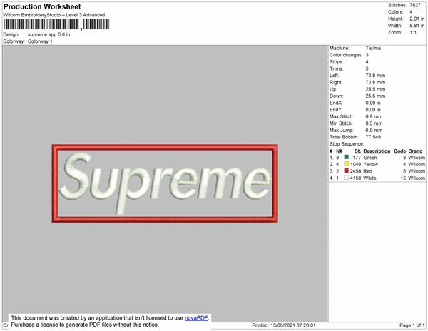Click the 'Page 1 of 1' footer

pos(412,325)
